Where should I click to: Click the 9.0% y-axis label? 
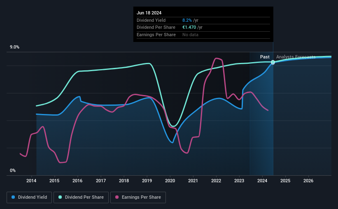pos(14,47)
